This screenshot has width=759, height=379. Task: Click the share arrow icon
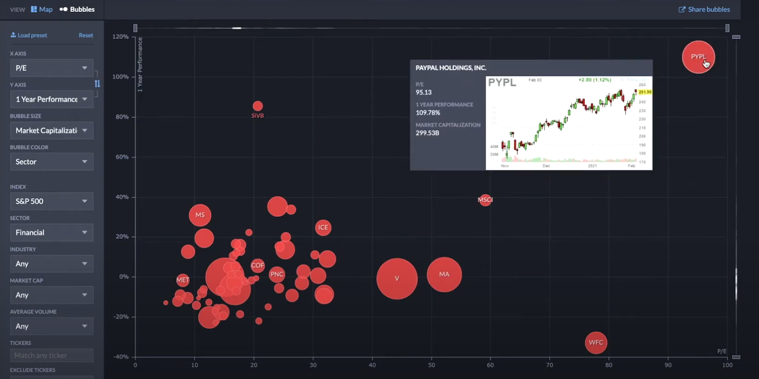tap(682, 9)
